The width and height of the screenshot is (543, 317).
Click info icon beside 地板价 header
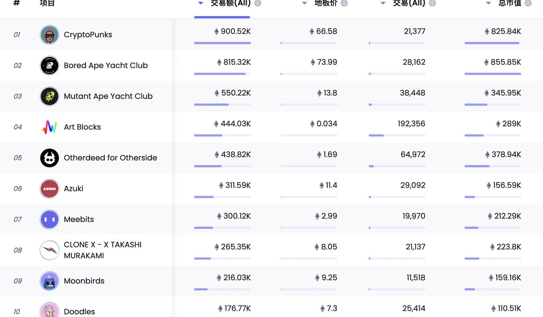point(344,3)
